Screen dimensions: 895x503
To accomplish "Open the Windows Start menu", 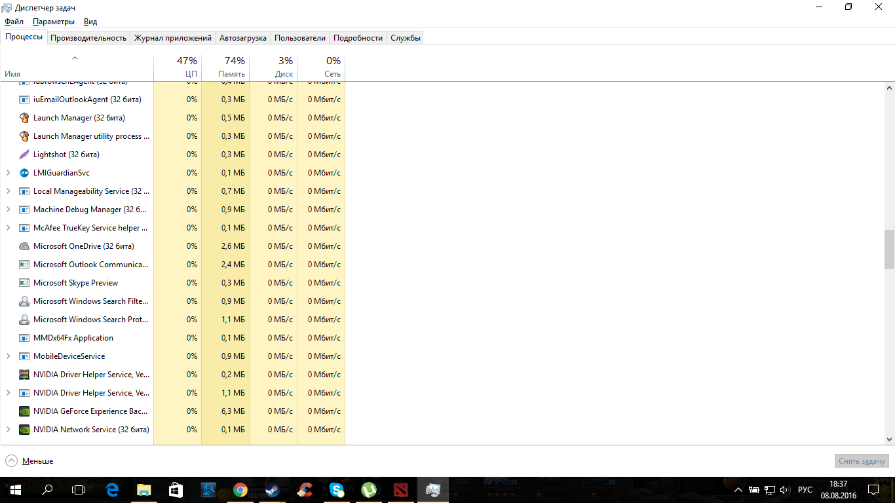I will point(15,489).
